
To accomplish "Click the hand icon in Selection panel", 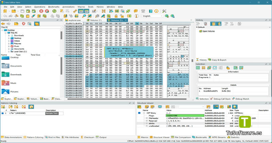I will pos(228,68).
